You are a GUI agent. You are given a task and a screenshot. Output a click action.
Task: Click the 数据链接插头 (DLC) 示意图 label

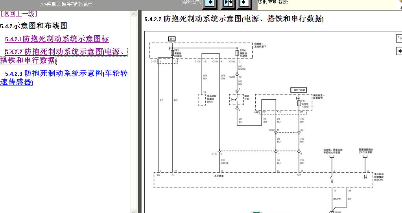366,151
